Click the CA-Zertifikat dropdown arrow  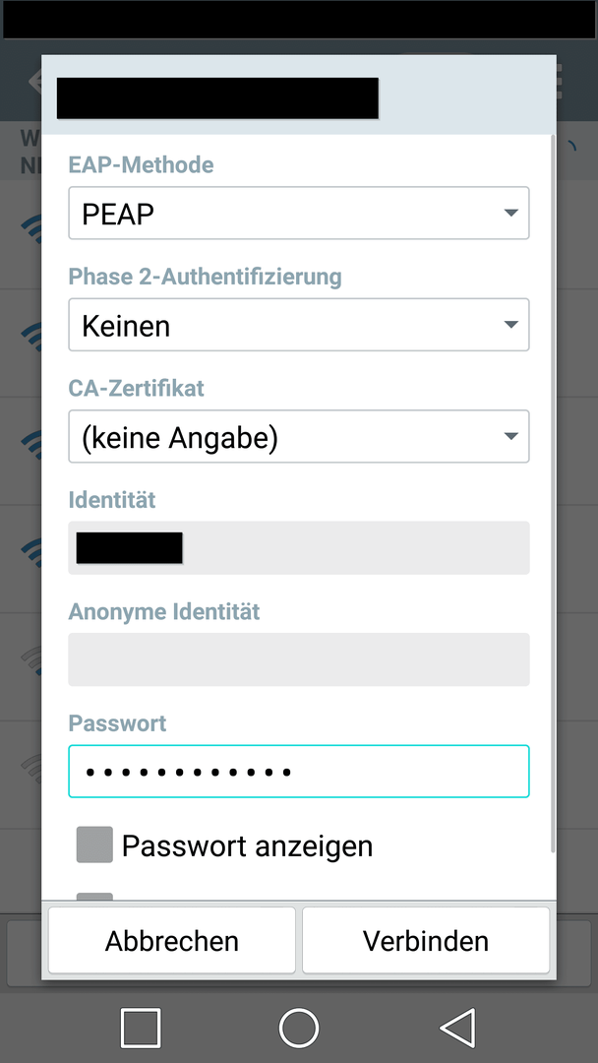coord(511,436)
